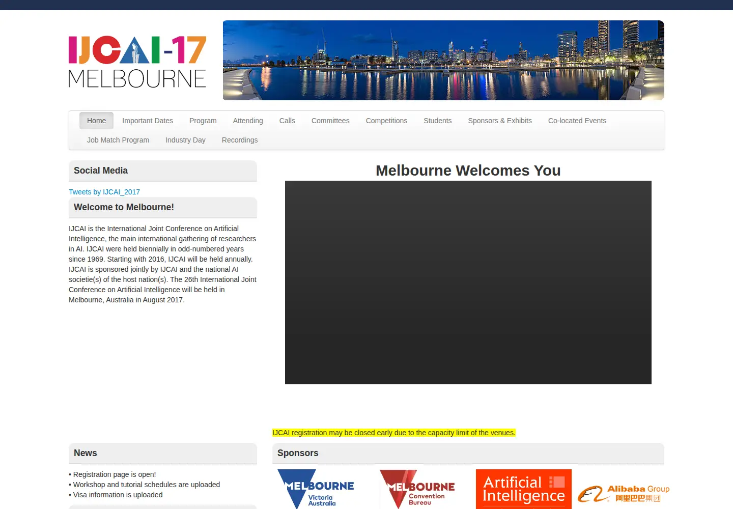The image size is (733, 509).
Task: Click the Welcome to Melbourne! heading
Action: 124,207
